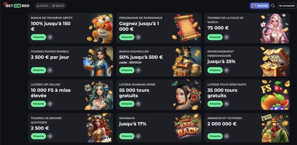Click the search magnifier icon
The width and height of the screenshot is (297, 145).
click(x=273, y=6)
